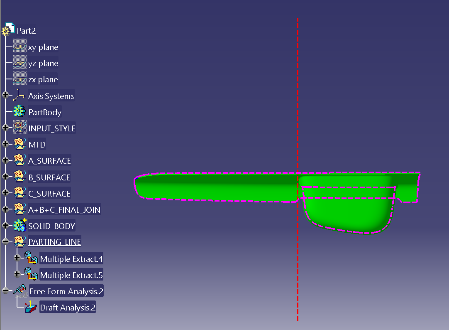Select the Draft Analysis.2 label

(68, 308)
